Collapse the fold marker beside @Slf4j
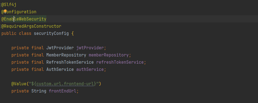This screenshot has width=258, height=103. [x=1, y=5]
